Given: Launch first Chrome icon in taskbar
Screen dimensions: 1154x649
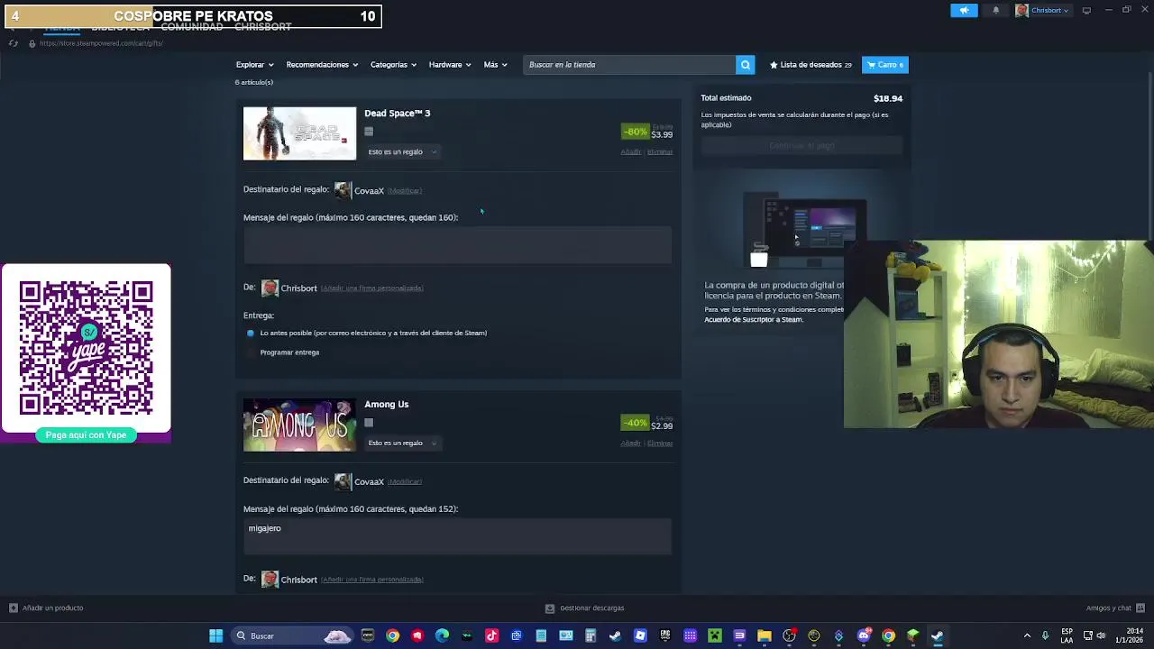Looking at the screenshot, I should point(392,635).
